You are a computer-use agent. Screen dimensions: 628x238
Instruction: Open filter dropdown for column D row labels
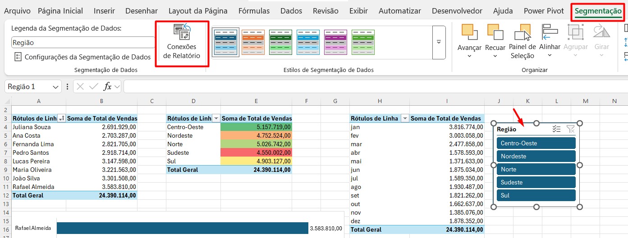coord(216,118)
